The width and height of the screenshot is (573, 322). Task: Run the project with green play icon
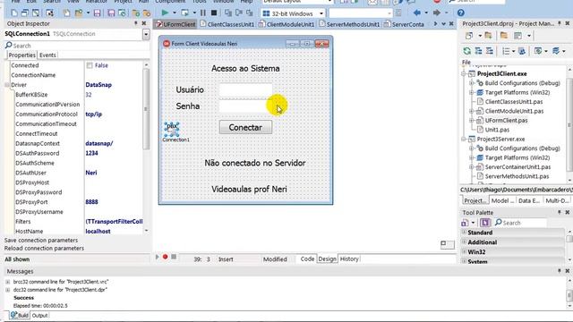(x=165, y=13)
